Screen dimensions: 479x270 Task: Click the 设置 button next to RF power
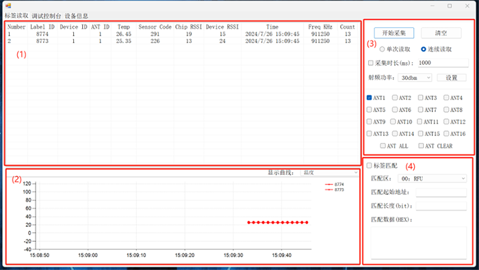[452, 78]
